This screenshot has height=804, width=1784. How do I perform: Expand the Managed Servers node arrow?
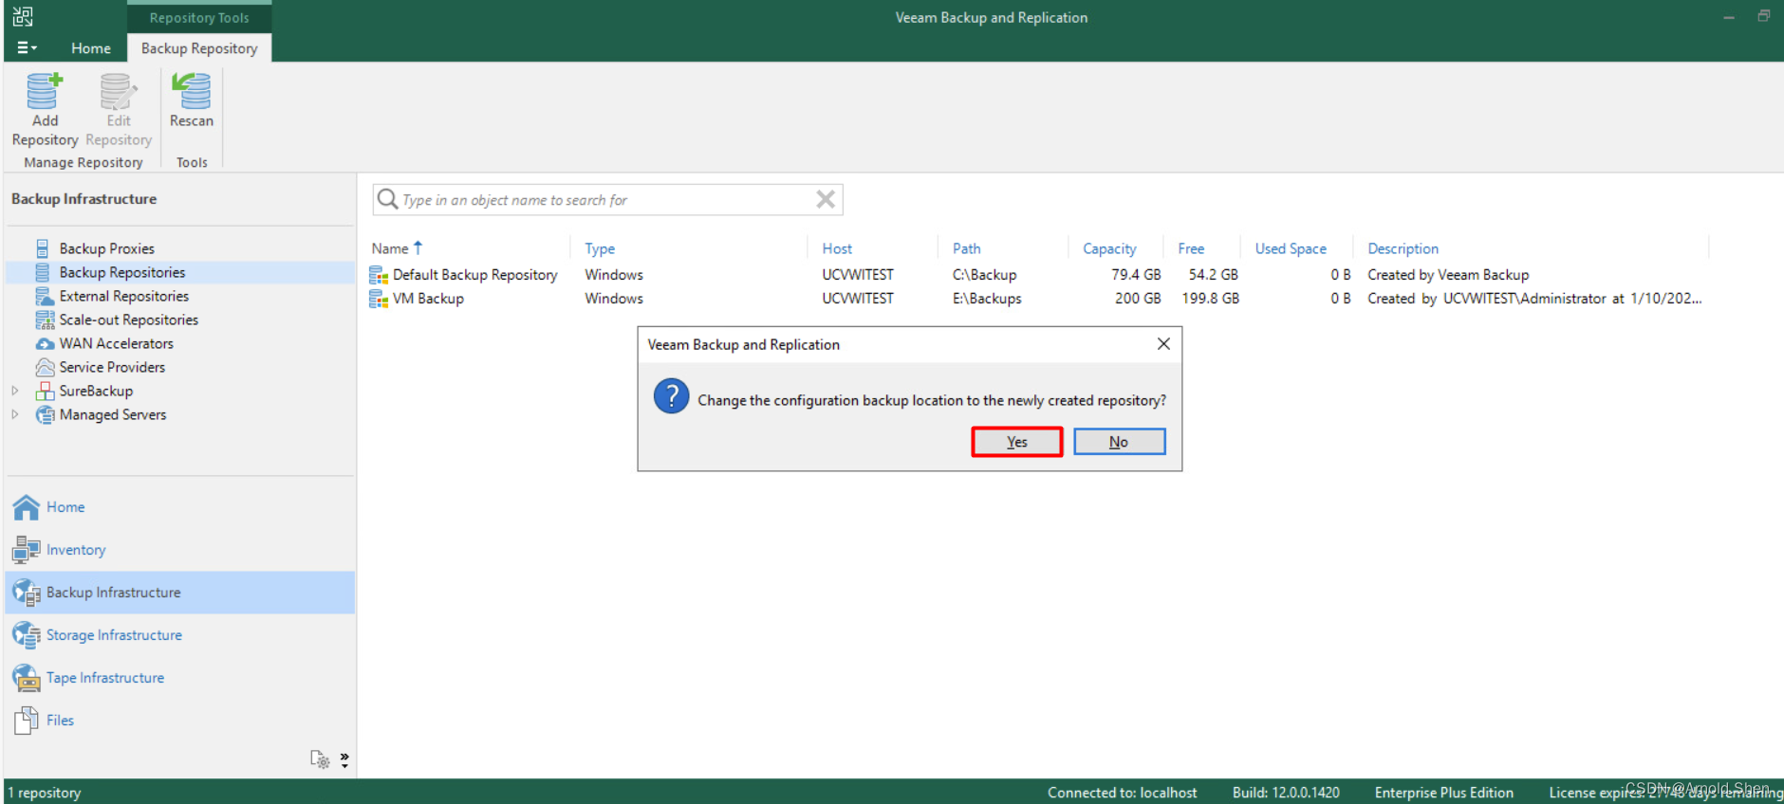[15, 414]
